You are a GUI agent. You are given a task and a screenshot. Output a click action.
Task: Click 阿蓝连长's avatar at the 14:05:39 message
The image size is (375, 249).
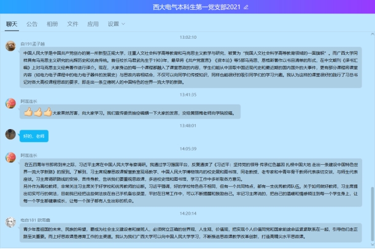[x=10, y=158]
